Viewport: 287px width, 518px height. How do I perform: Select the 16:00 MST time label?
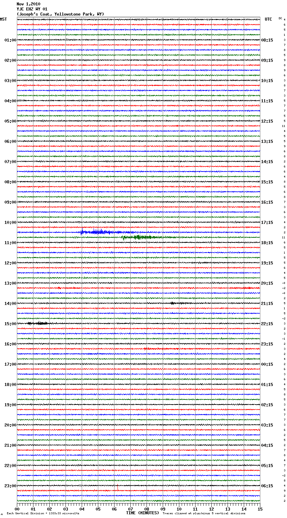point(10,344)
